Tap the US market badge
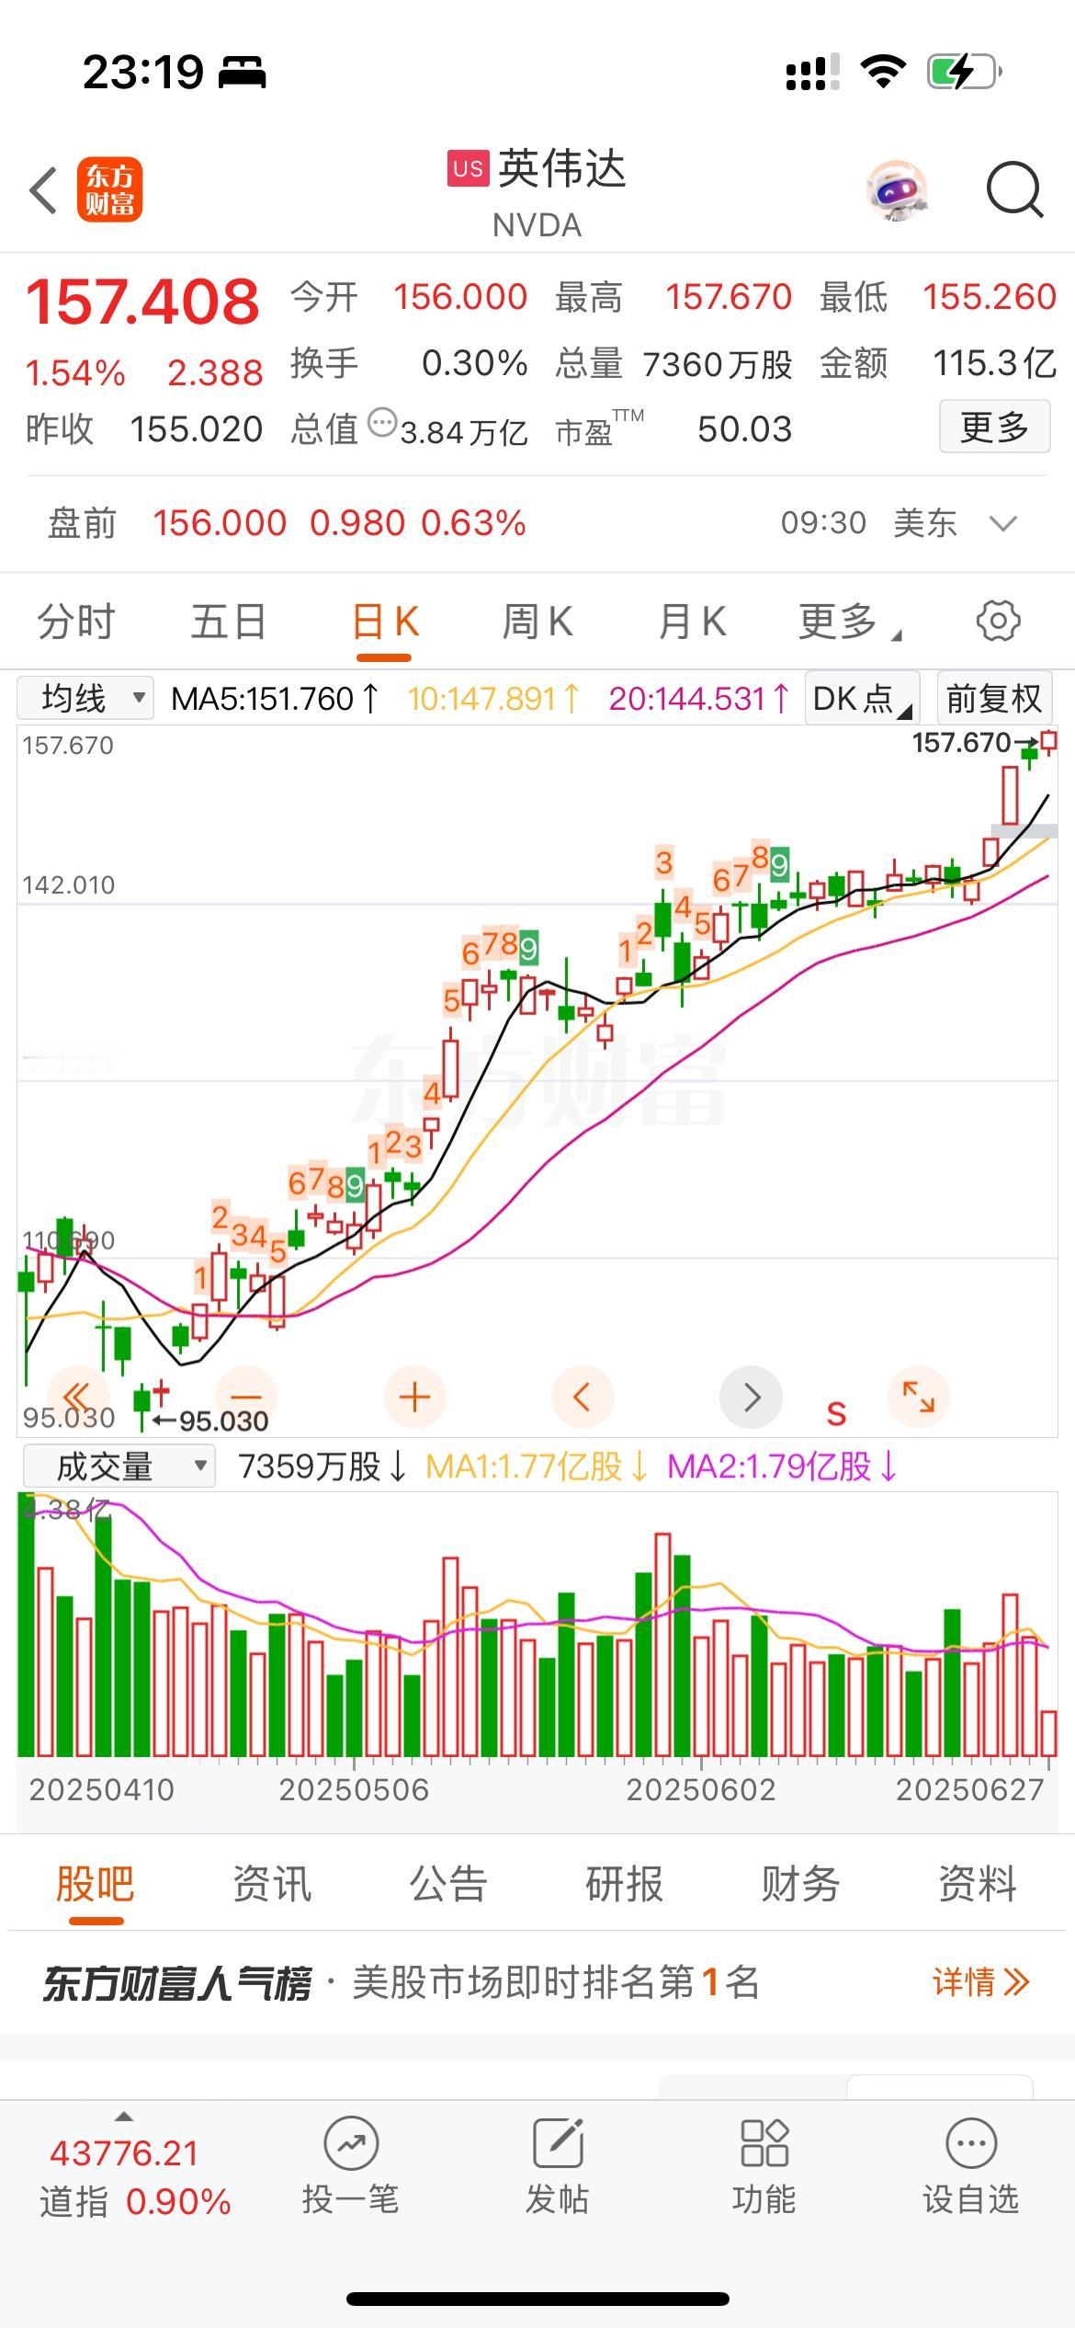 (x=468, y=169)
